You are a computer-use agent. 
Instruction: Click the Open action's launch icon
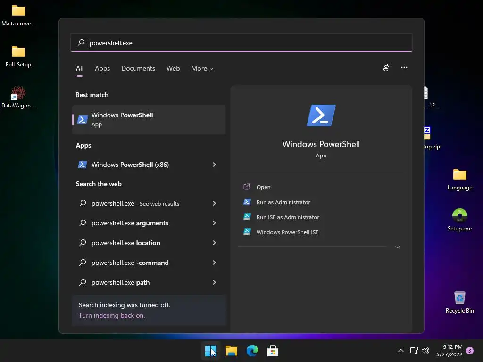point(247,187)
